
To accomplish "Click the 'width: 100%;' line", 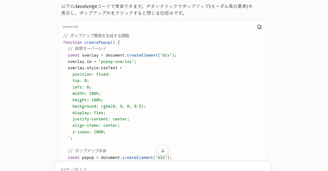I will point(86,93).
